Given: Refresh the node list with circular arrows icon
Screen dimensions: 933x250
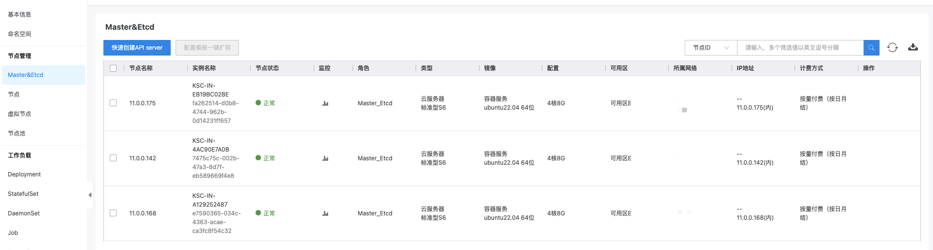Looking at the screenshot, I should [893, 47].
